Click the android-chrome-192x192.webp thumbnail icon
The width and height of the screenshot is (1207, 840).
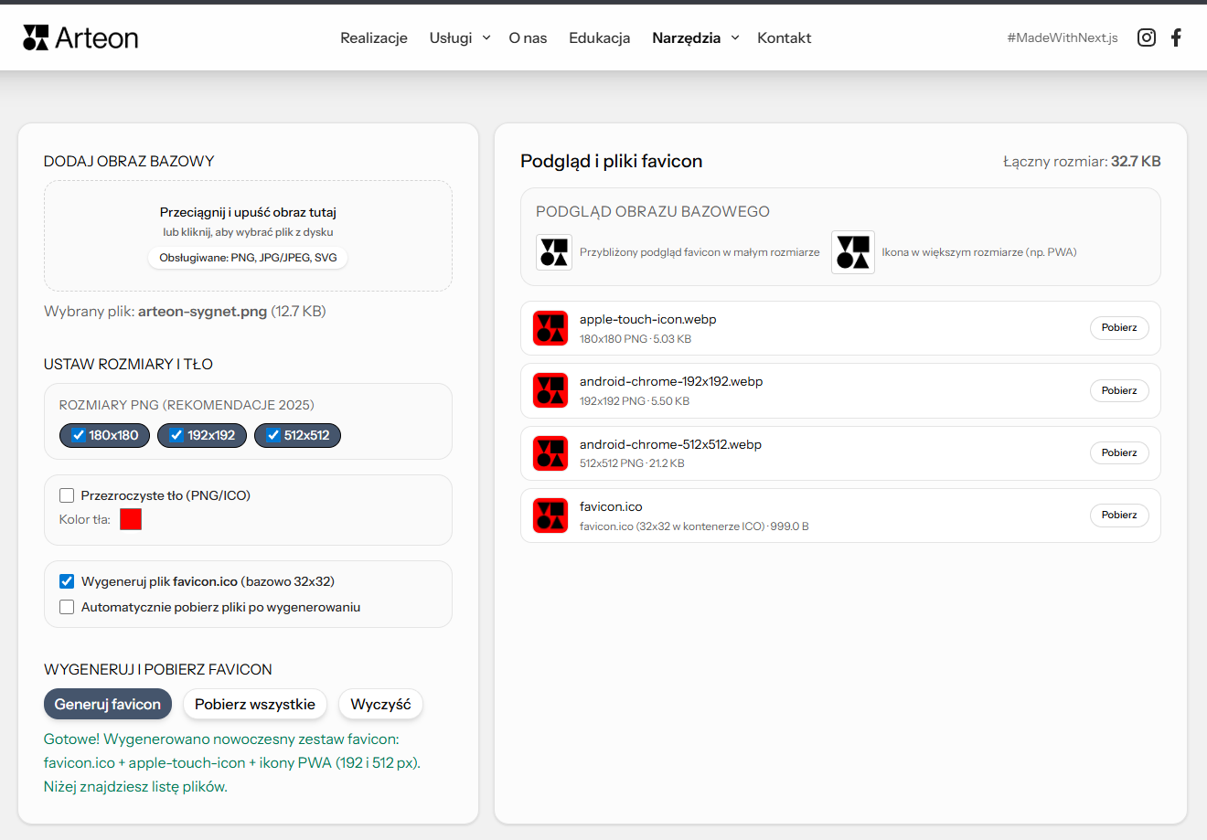(550, 390)
